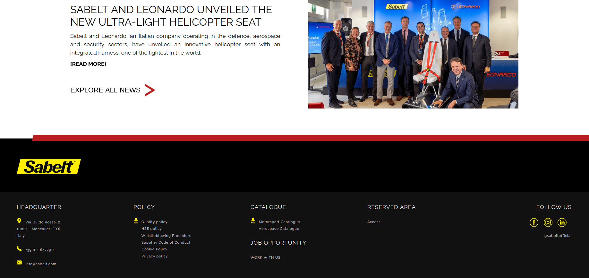Click the helicopter seat news photo
Image resolution: width=589 pixels, height=278 pixels.
point(413,54)
